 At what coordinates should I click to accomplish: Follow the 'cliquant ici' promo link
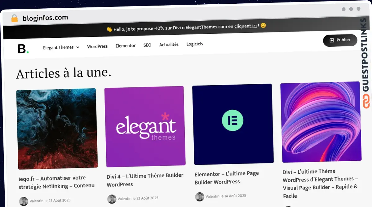[x=246, y=26]
